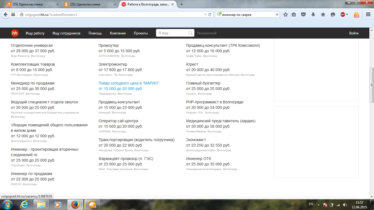Image resolution: width=374 pixels, height=210 pixels.
Task: Open the Ищу сотрудников menu item
Action: coord(67,33)
